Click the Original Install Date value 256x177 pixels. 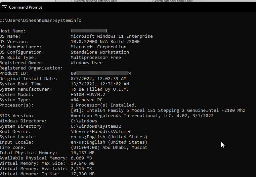[98, 79]
